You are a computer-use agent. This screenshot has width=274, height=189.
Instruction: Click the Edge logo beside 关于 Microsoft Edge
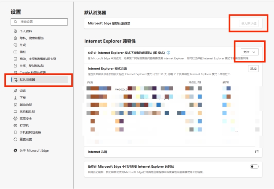[x=15, y=151]
